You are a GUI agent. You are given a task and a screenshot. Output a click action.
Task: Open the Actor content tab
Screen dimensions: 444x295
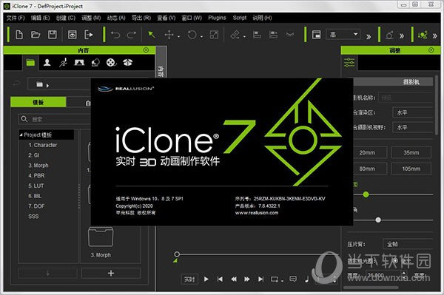coord(47,63)
